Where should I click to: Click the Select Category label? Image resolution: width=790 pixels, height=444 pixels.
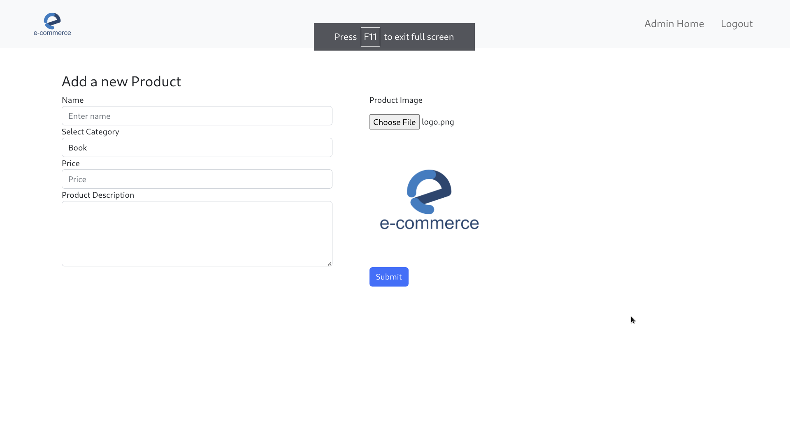pos(90,132)
